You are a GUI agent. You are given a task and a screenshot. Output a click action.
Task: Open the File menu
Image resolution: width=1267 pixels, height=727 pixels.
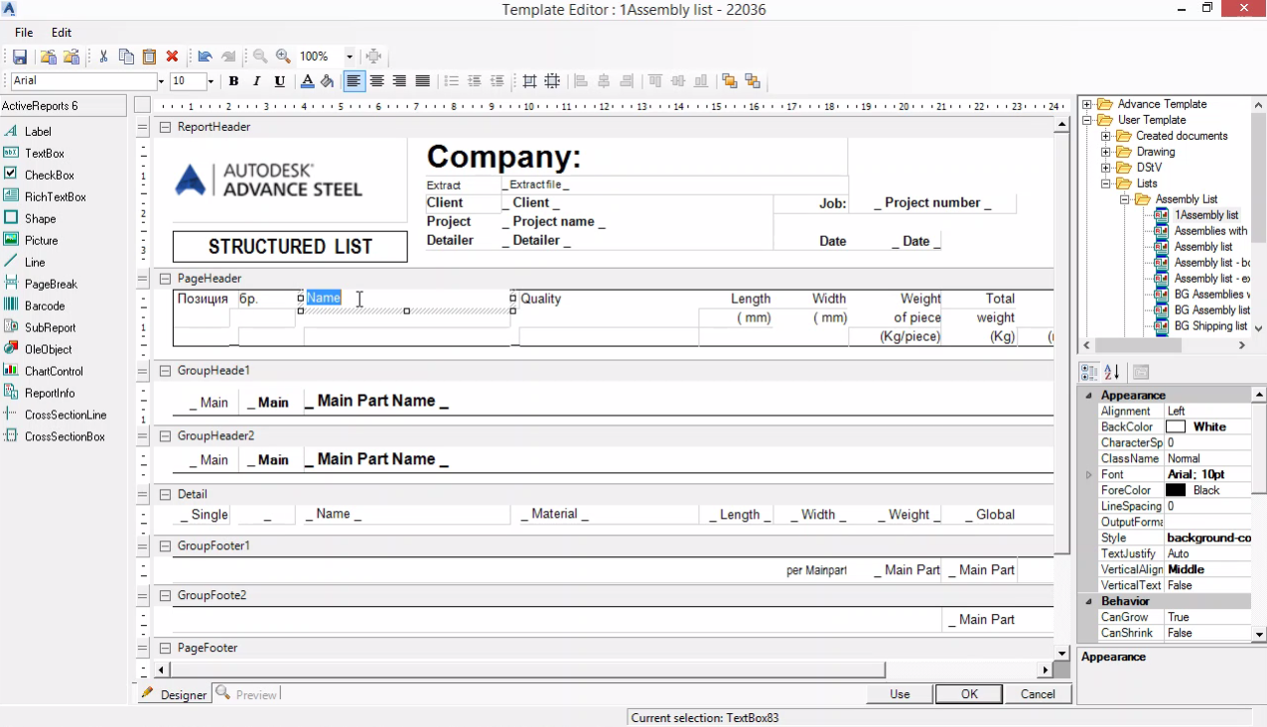pyautogui.click(x=24, y=33)
